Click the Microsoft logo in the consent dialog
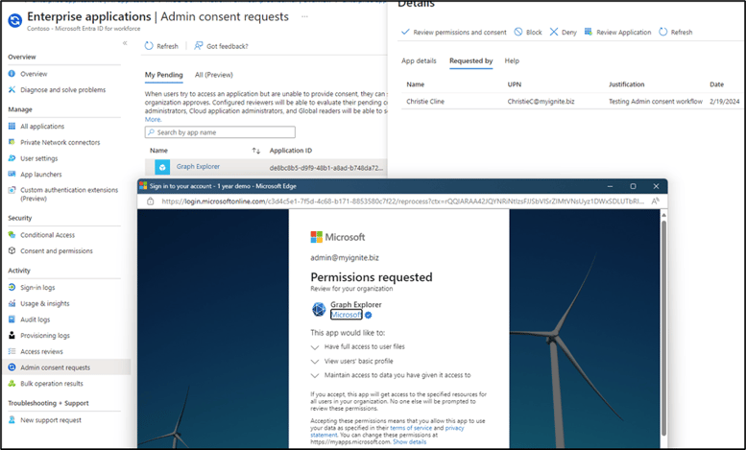 coord(338,237)
